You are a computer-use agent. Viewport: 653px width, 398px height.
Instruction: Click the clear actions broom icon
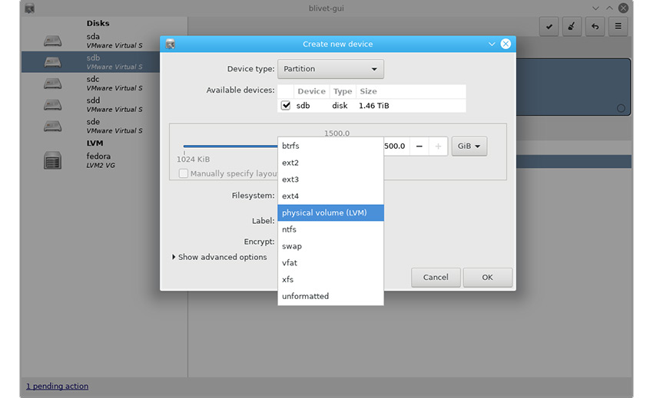pos(572,27)
